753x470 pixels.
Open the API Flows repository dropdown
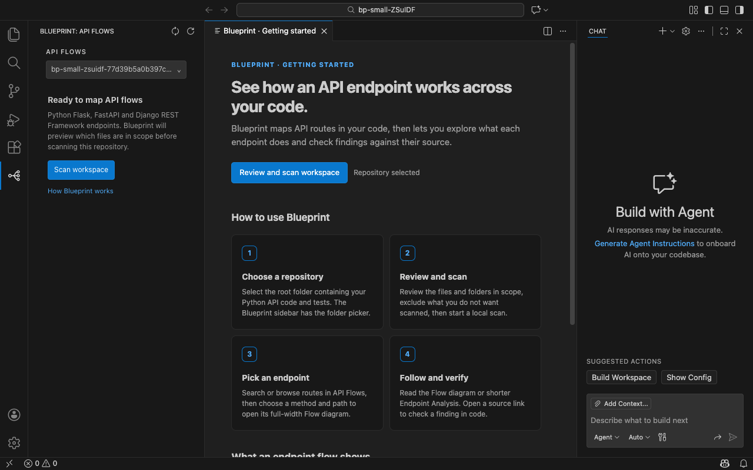click(116, 69)
